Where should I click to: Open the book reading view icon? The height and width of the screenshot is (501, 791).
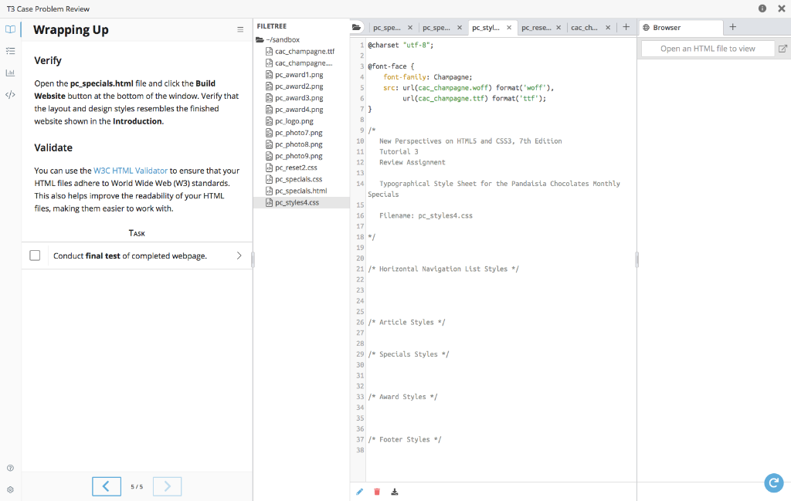10,29
